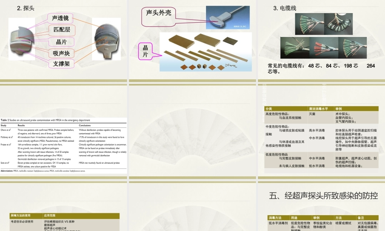Click the 高水平消毒 cell
This screenshot has height=231, width=385.
tap(317, 131)
